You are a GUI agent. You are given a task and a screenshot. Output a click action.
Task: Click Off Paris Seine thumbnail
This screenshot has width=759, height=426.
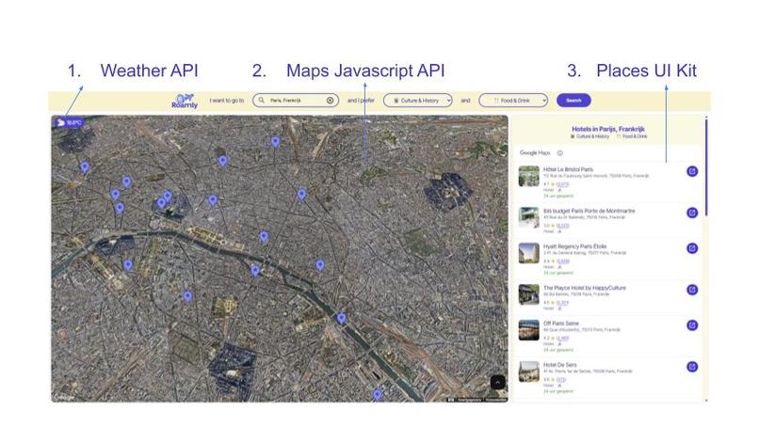528,330
